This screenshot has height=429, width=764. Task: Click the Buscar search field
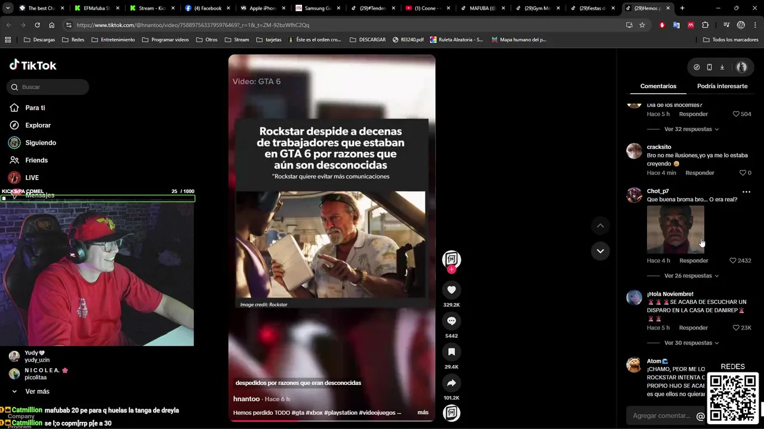[x=48, y=87]
